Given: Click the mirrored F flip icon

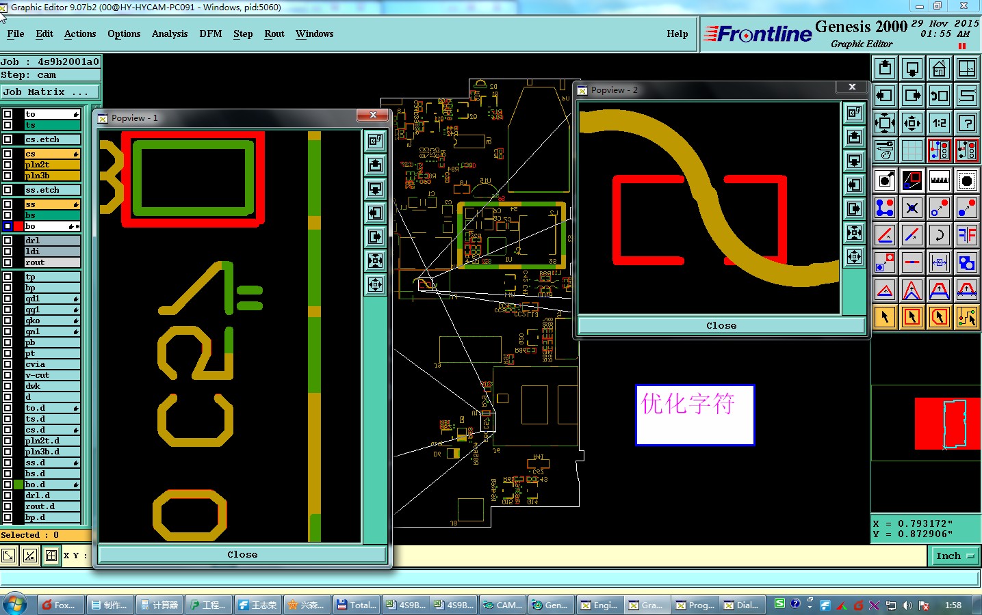Looking at the screenshot, I should pyautogui.click(x=967, y=235).
